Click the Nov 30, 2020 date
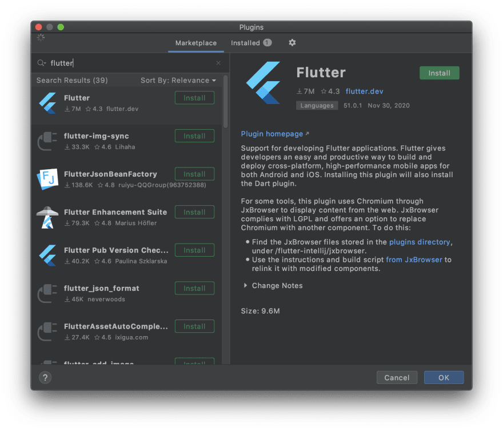Screen dimensions: 503x431 tap(389, 106)
